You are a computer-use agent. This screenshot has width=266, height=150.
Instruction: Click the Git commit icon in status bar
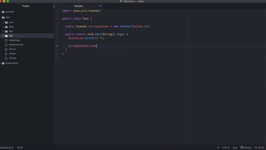tap(256, 147)
